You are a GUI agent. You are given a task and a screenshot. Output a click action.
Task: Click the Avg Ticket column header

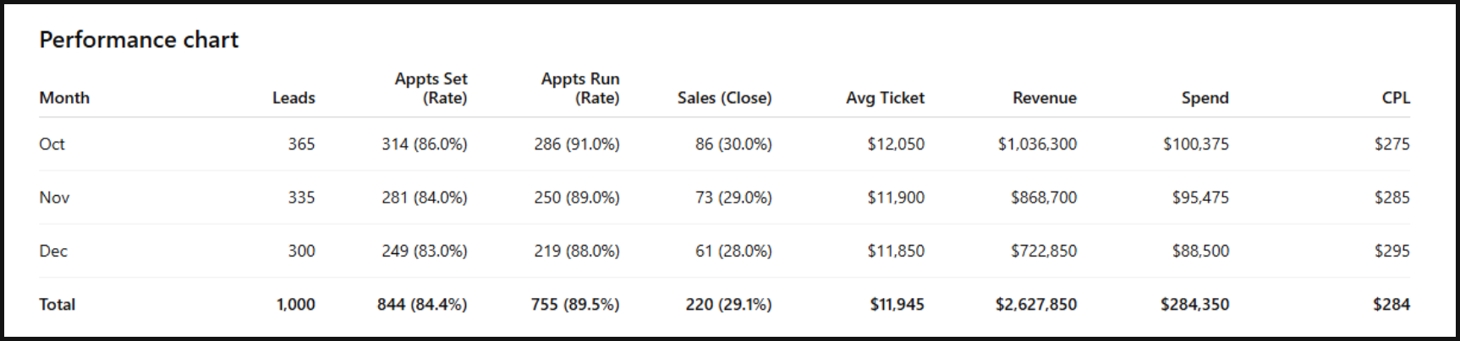pyautogui.click(x=885, y=98)
